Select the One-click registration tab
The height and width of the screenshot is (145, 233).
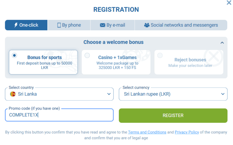[26, 25]
